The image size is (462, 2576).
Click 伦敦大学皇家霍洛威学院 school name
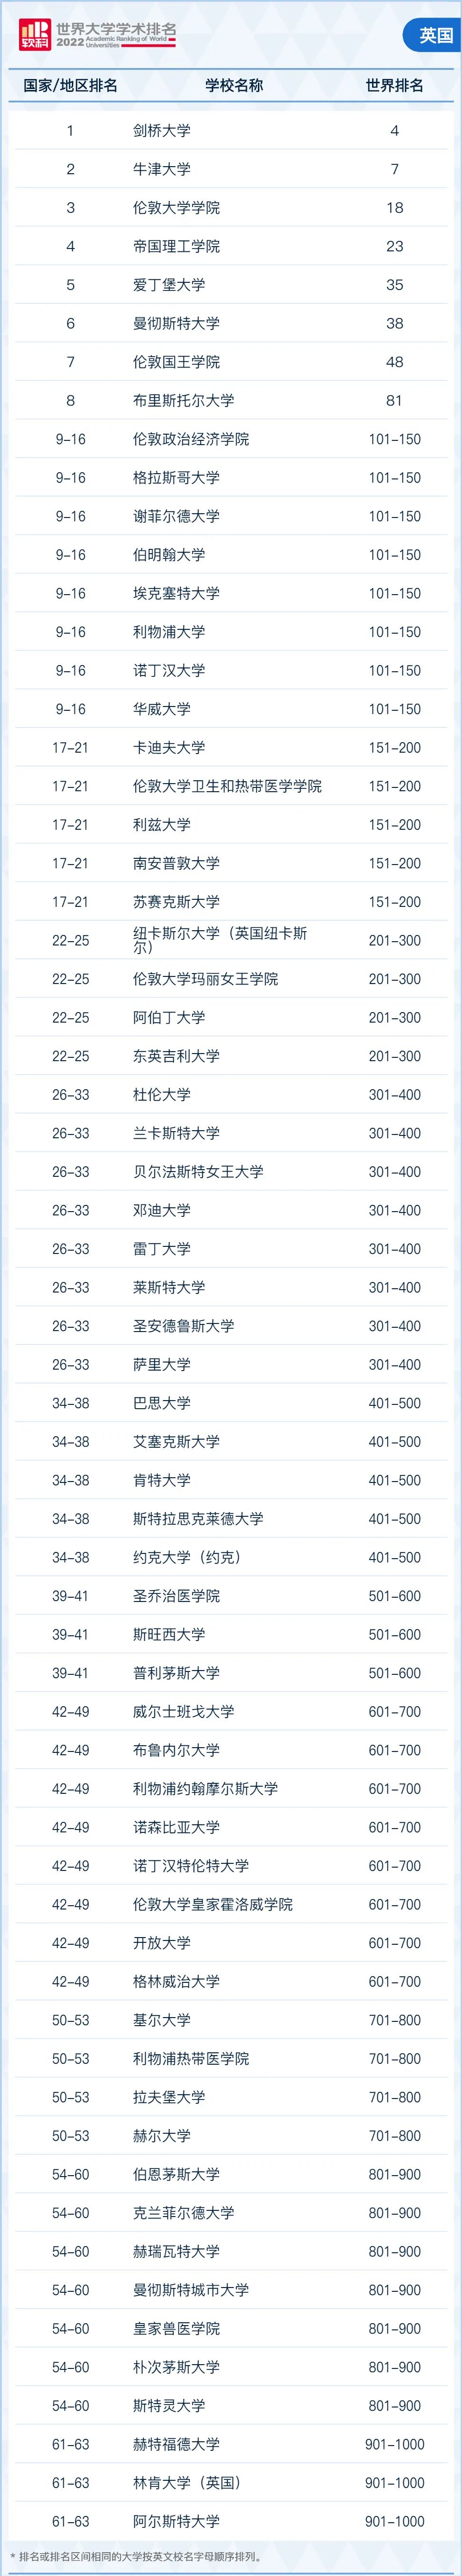(213, 1905)
